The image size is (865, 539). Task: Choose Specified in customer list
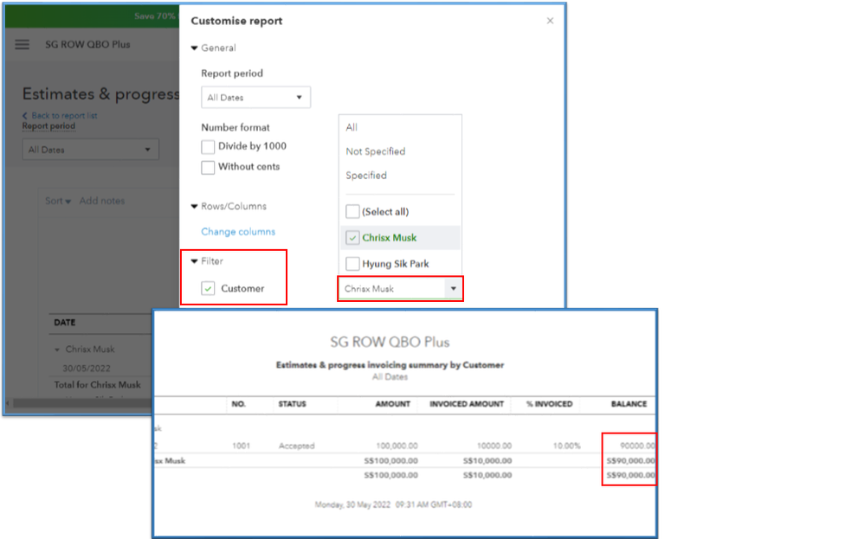[366, 176]
